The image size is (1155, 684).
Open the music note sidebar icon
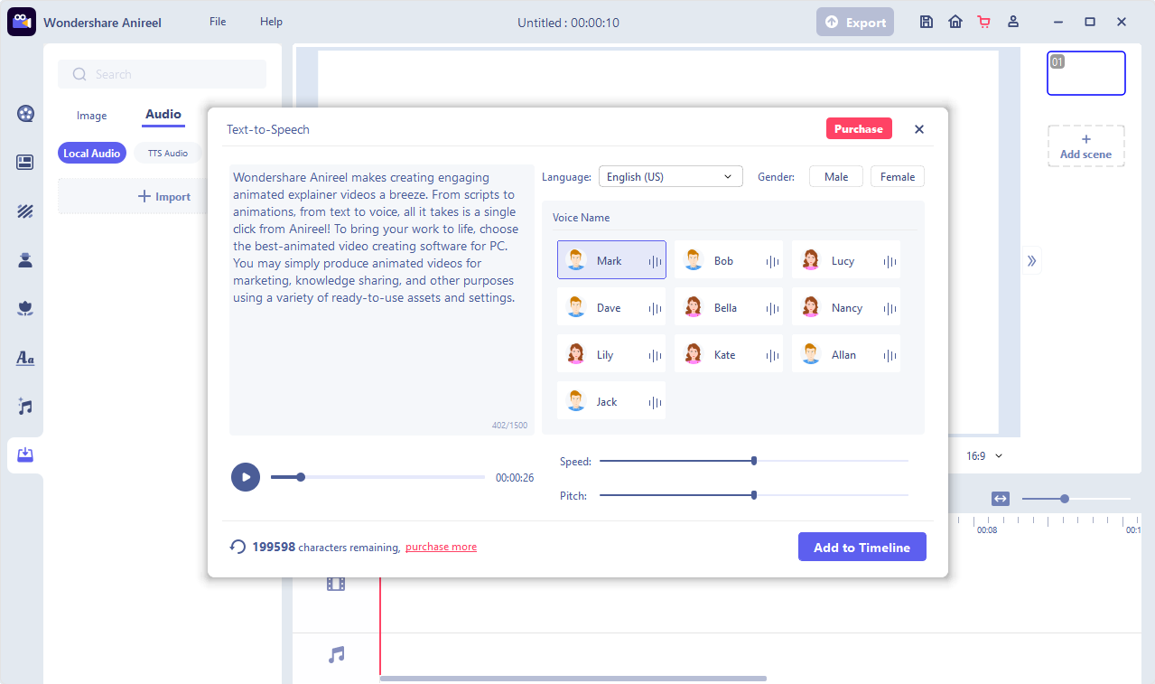[x=25, y=407]
